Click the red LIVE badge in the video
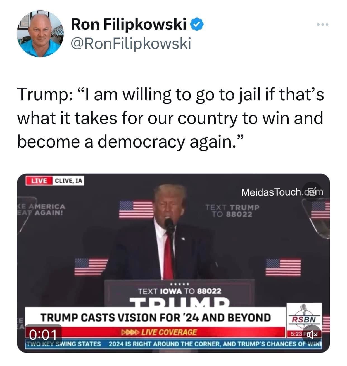The width and height of the screenshot is (347, 366). [39, 181]
